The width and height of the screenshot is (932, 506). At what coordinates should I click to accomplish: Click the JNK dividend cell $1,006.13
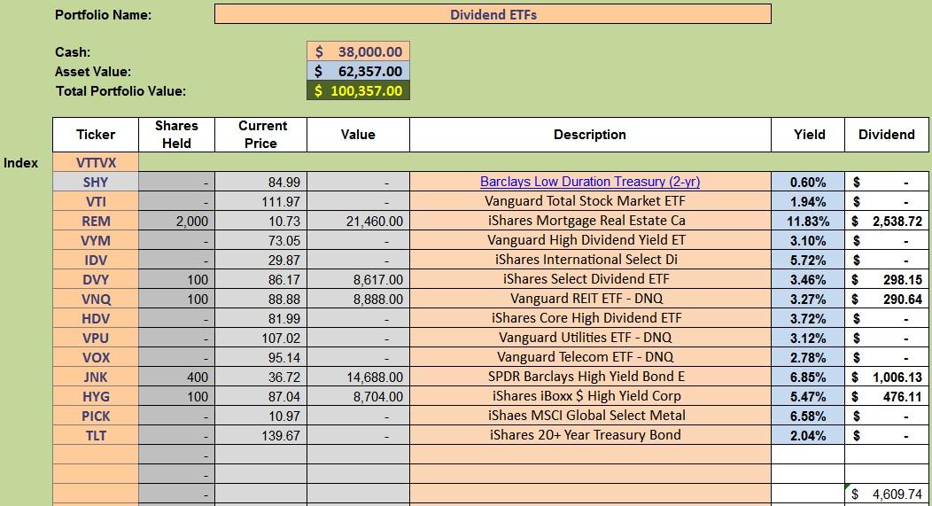[886, 377]
